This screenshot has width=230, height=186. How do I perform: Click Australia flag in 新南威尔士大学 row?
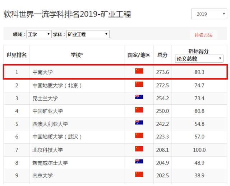pos(139,161)
